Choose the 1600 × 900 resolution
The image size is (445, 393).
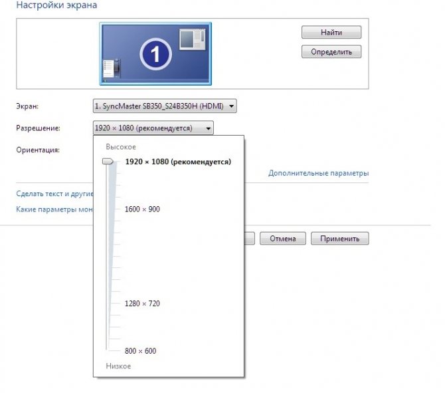tap(142, 209)
